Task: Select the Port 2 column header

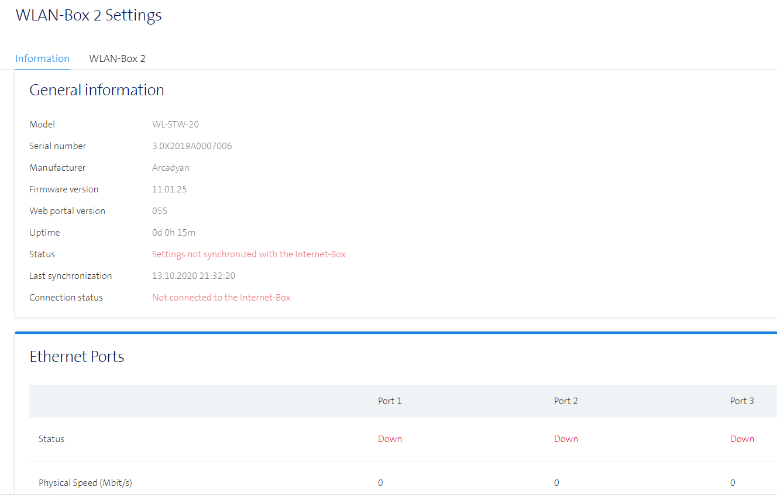Action: 566,401
